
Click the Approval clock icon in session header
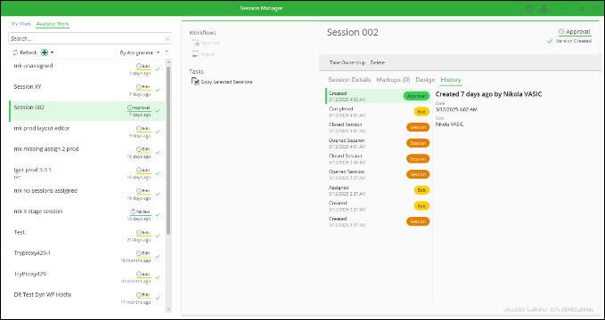tap(561, 32)
